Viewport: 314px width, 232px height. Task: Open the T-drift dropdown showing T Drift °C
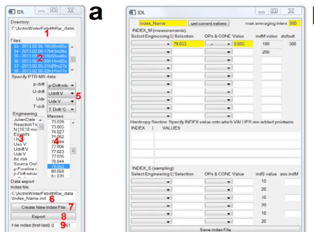tap(61, 109)
